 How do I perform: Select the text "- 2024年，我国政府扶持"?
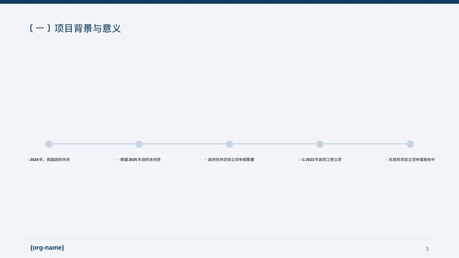48,160
